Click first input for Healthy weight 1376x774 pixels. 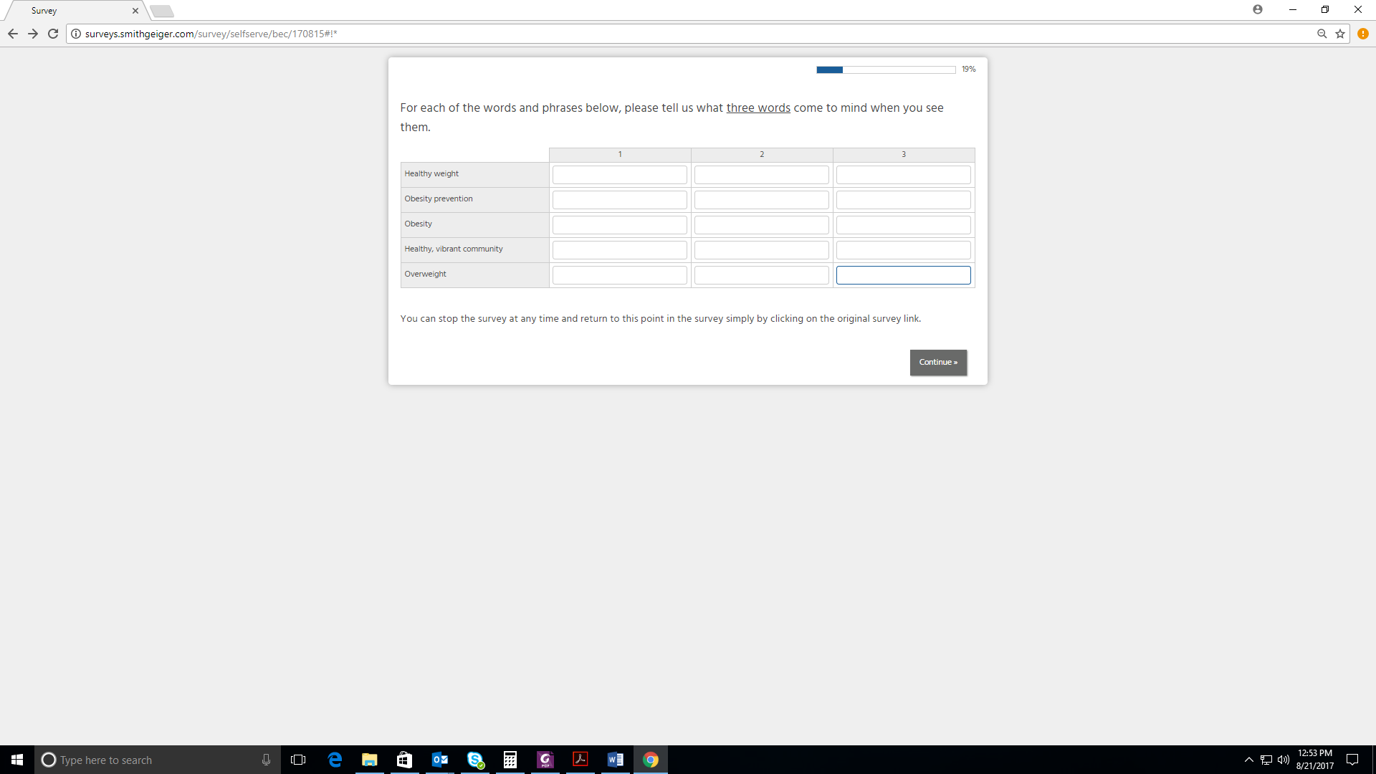(x=619, y=175)
